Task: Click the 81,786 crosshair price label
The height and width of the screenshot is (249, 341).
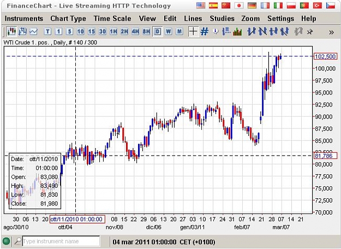Action: [325, 156]
